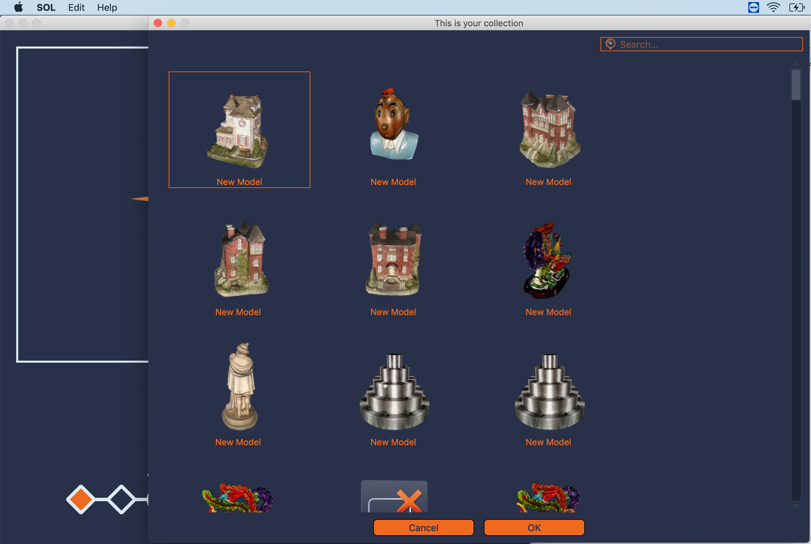Click the search magnifier icon
This screenshot has height=544, width=811.
[610, 44]
